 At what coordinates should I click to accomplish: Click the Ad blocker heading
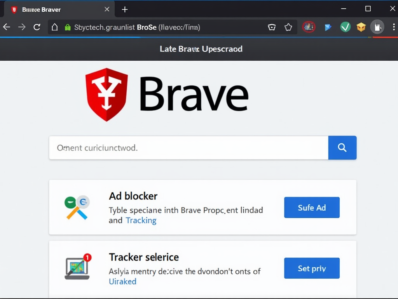coord(133,196)
